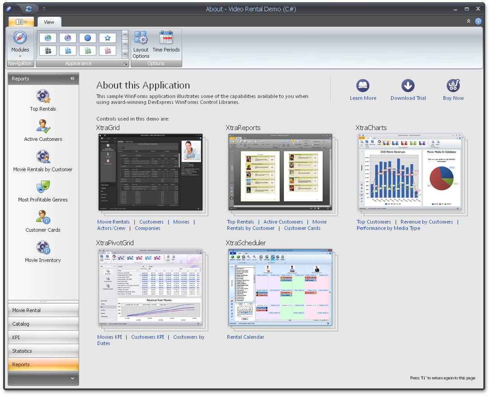Image resolution: width=491 pixels, height=397 pixels.
Task: Switch to Catalog navigation group
Action: pyautogui.click(x=43, y=324)
